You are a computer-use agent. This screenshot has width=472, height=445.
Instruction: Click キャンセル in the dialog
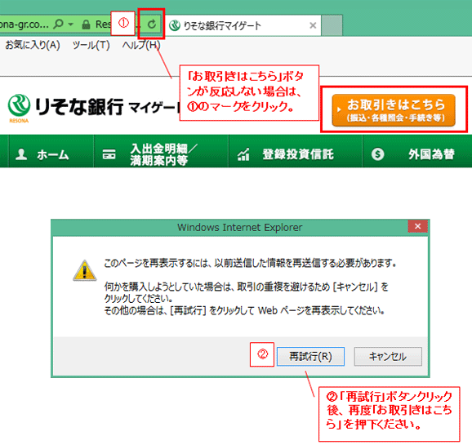pos(388,357)
